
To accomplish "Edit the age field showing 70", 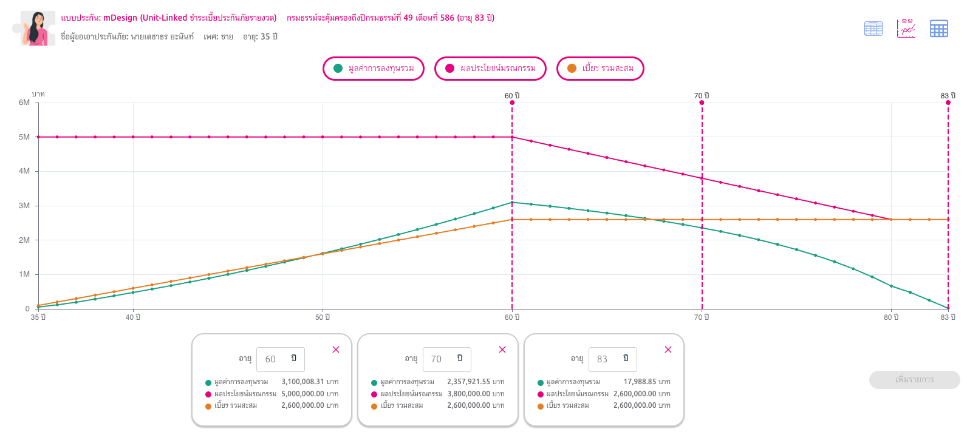I will tap(446, 359).
